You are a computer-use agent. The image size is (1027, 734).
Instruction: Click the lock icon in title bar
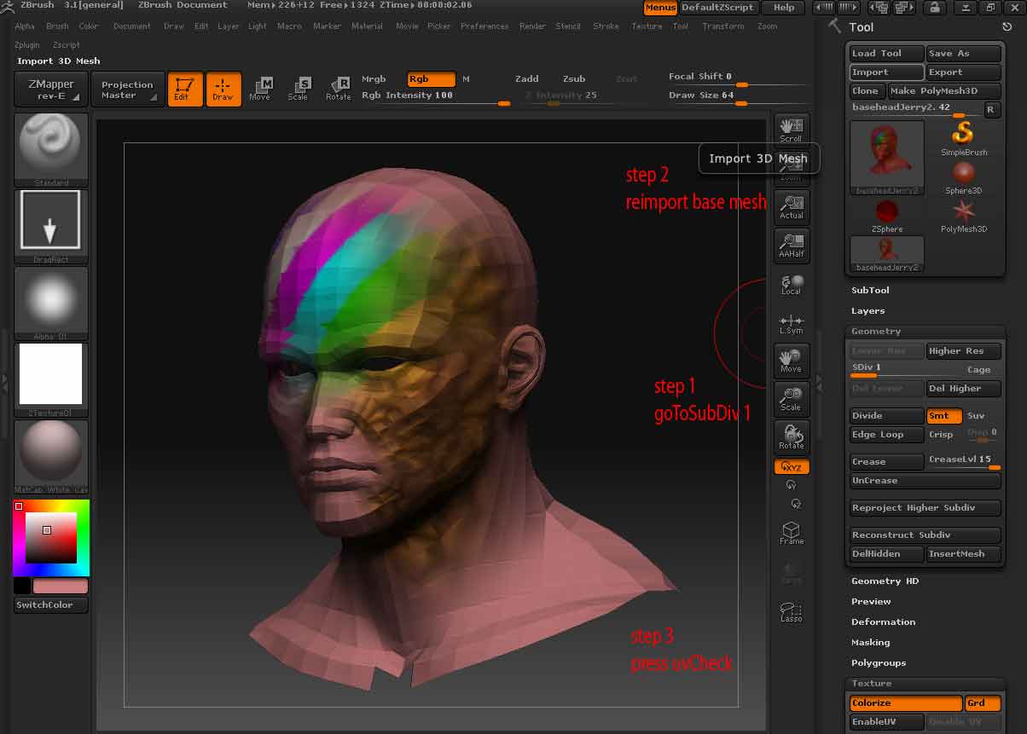[x=936, y=8]
